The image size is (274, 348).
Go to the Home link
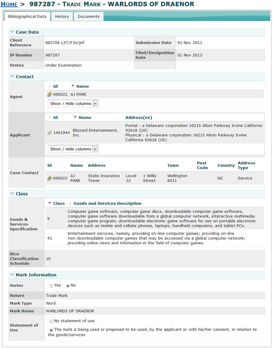[9, 4]
